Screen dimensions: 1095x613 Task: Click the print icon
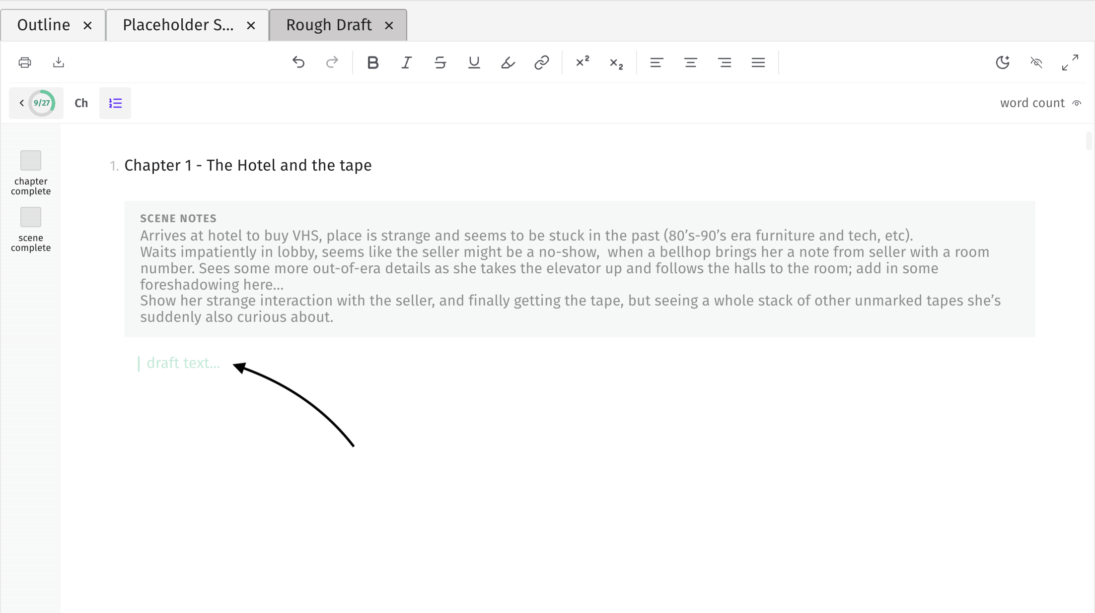point(25,62)
